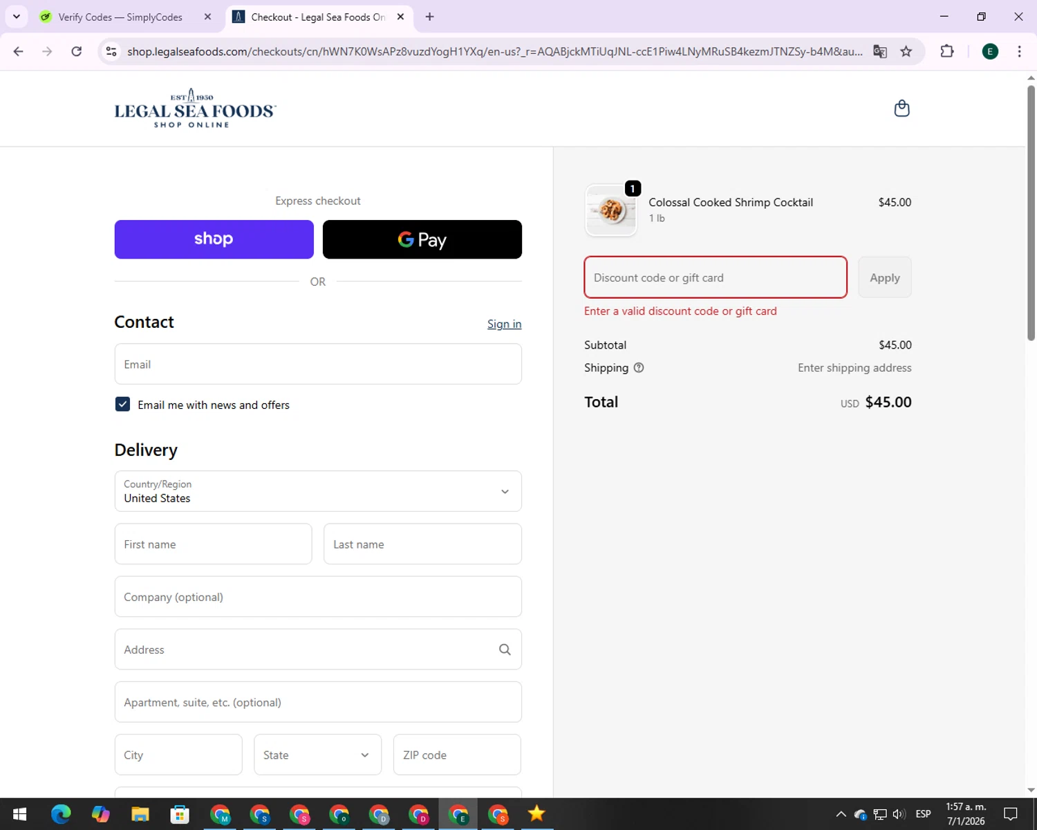Open the Chrome profile avatar E

990,51
